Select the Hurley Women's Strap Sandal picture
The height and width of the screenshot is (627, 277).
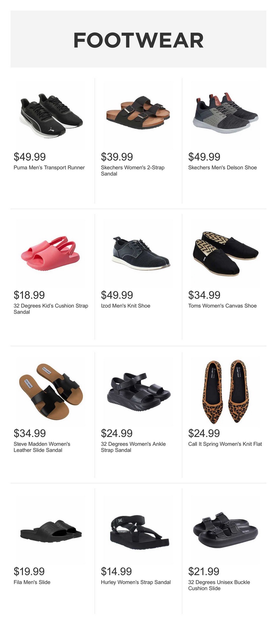click(138, 530)
